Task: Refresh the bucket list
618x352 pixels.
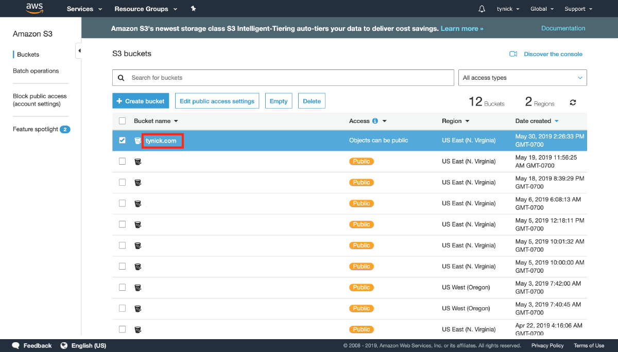Action: [x=573, y=102]
